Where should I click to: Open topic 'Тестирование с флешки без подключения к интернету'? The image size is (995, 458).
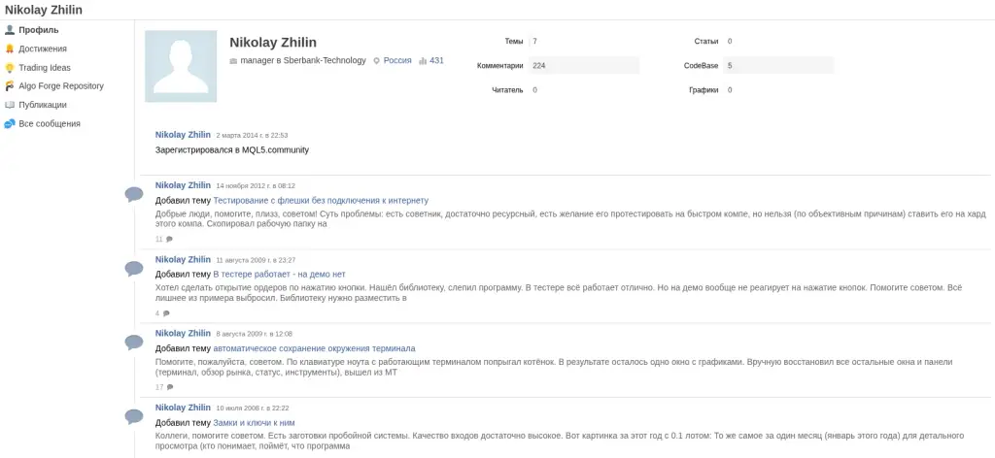[321, 200]
